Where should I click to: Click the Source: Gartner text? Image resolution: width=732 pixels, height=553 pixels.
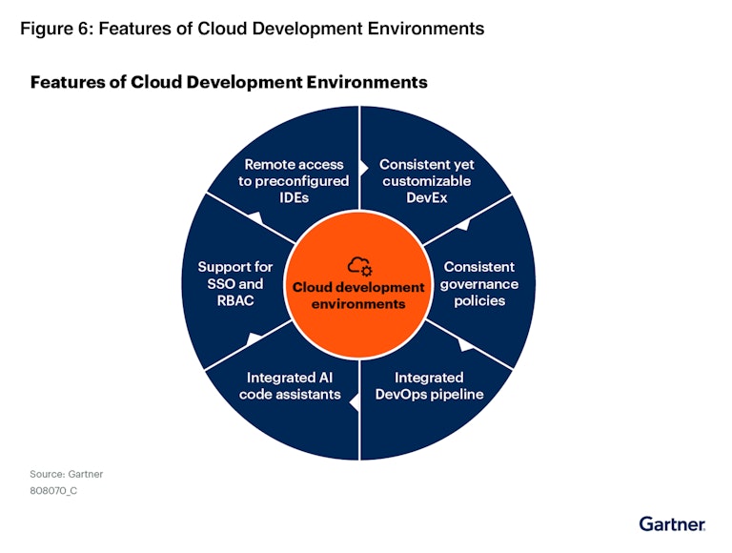tap(67, 474)
